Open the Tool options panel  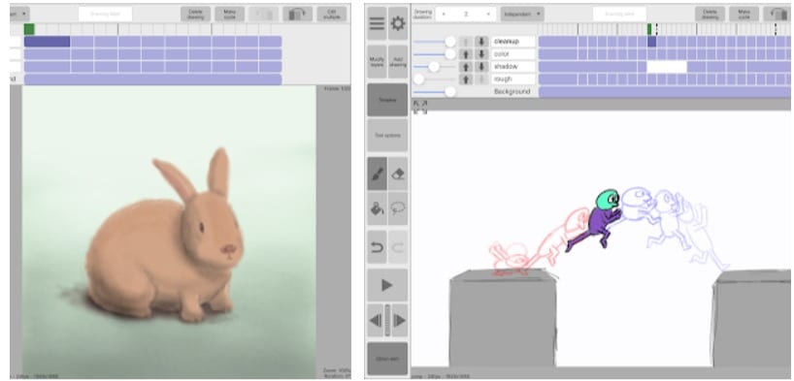(x=387, y=136)
